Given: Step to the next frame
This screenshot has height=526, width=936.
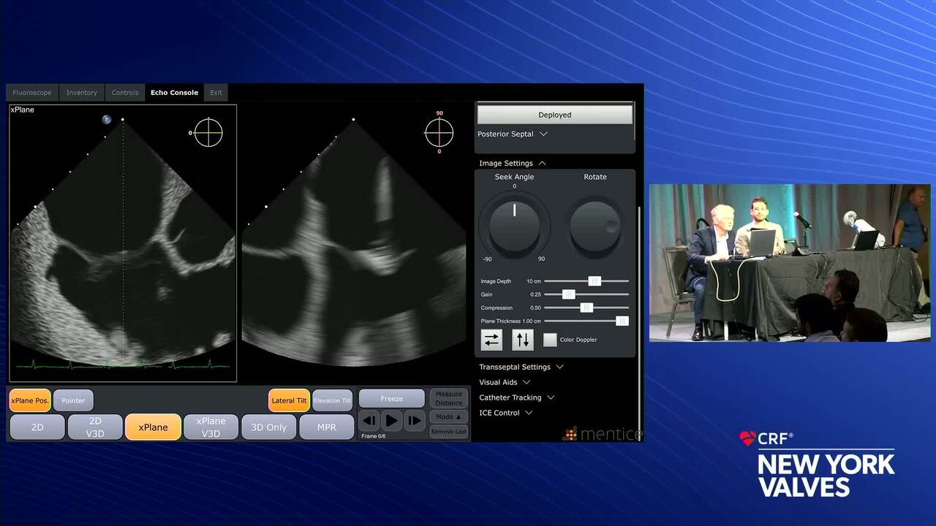Looking at the screenshot, I should click(x=414, y=420).
